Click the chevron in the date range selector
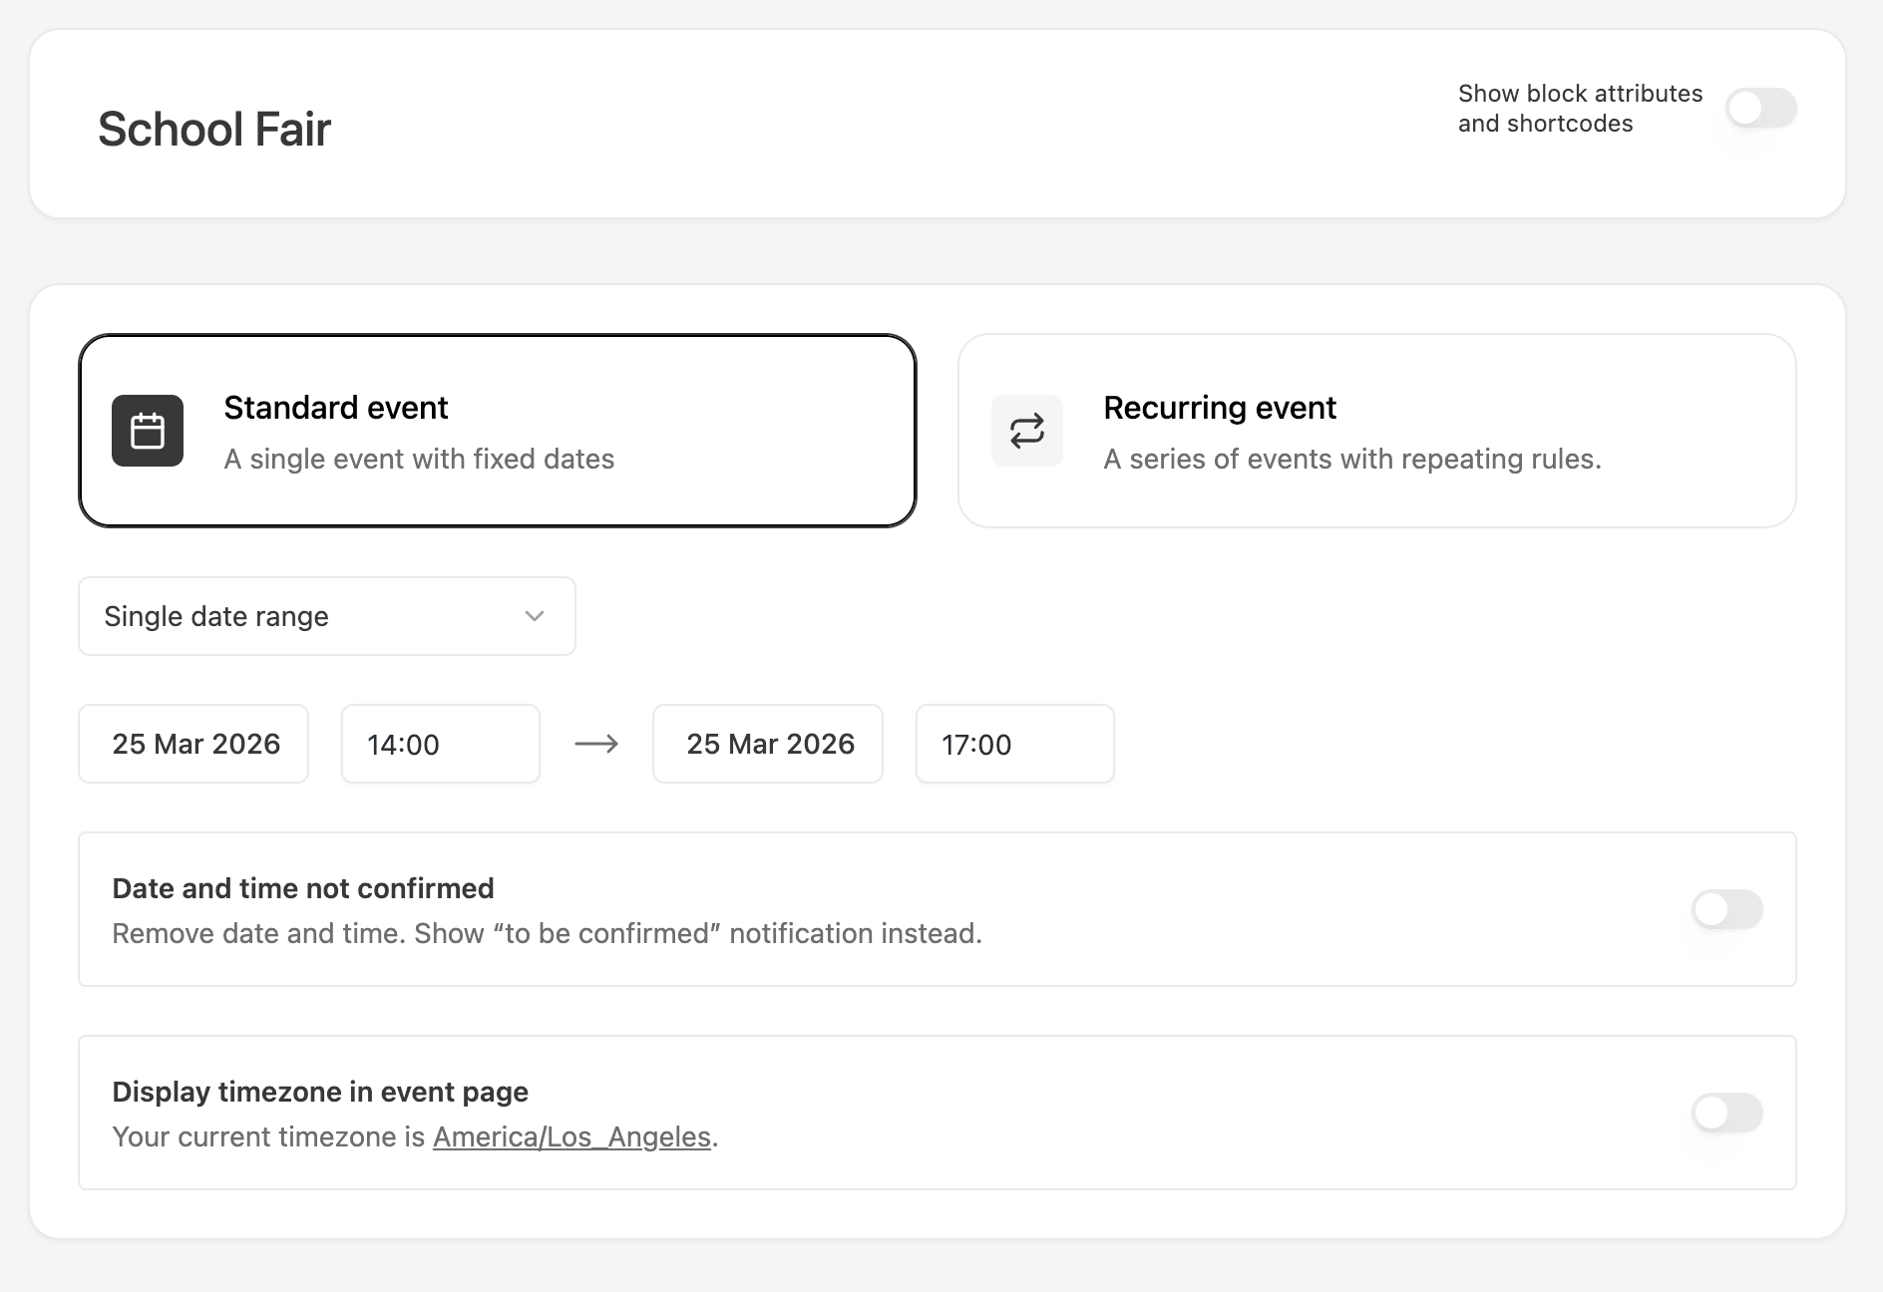The width and height of the screenshot is (1883, 1292). click(x=535, y=616)
